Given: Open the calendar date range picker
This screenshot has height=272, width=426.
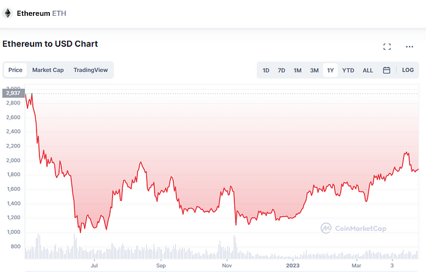Looking at the screenshot, I should click(386, 70).
